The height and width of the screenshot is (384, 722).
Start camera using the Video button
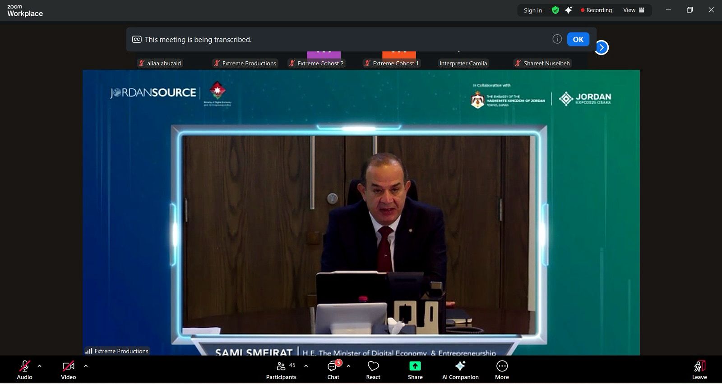(68, 369)
